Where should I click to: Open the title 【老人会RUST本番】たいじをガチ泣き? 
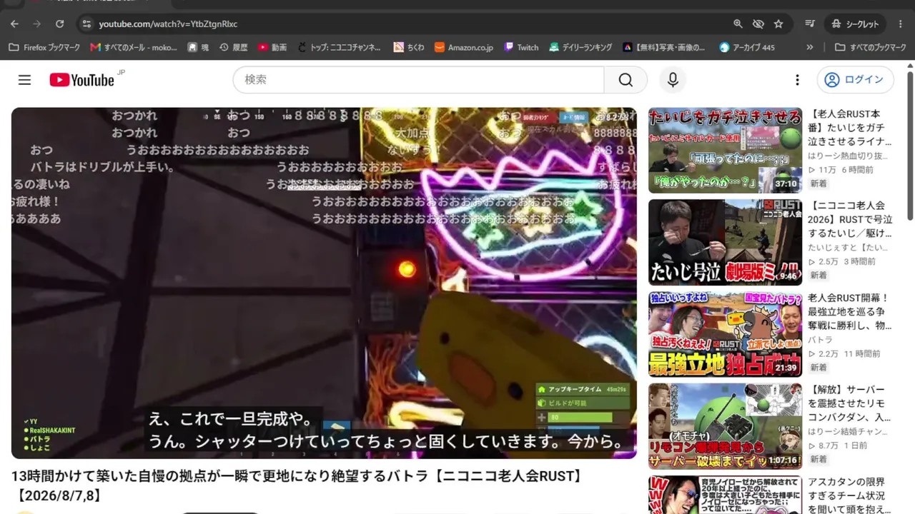coord(850,128)
